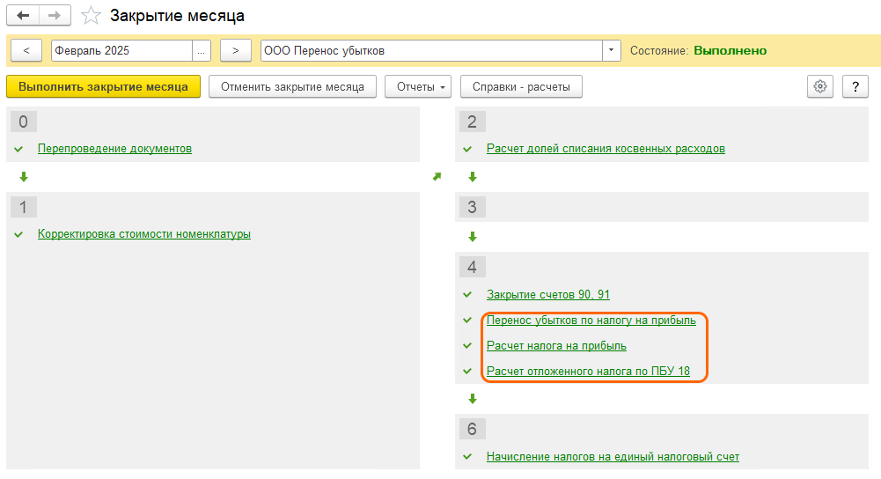
Task: Open period picker with ellipsis button
Action: [x=202, y=50]
